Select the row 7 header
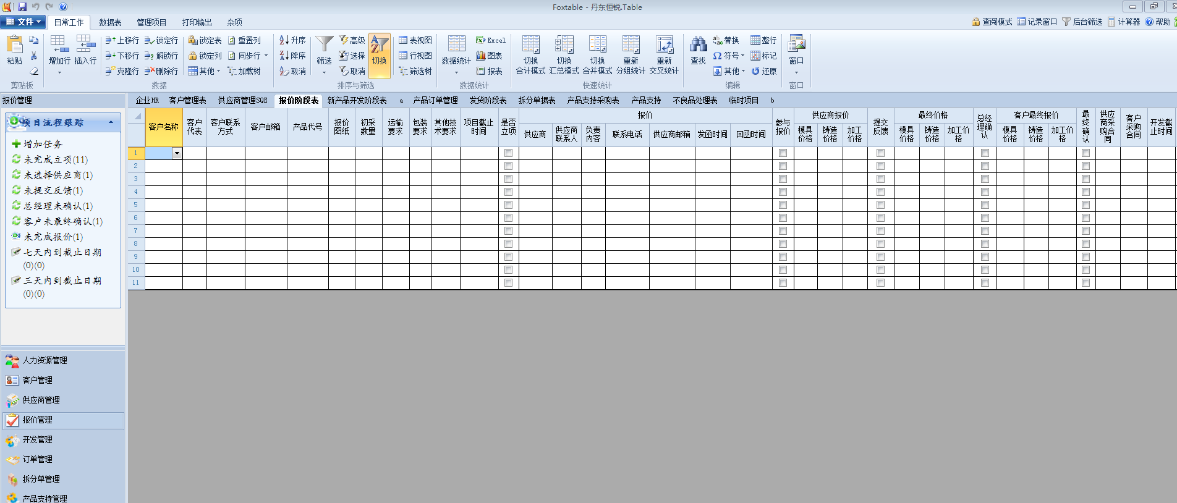This screenshot has width=1177, height=503. coord(136,230)
